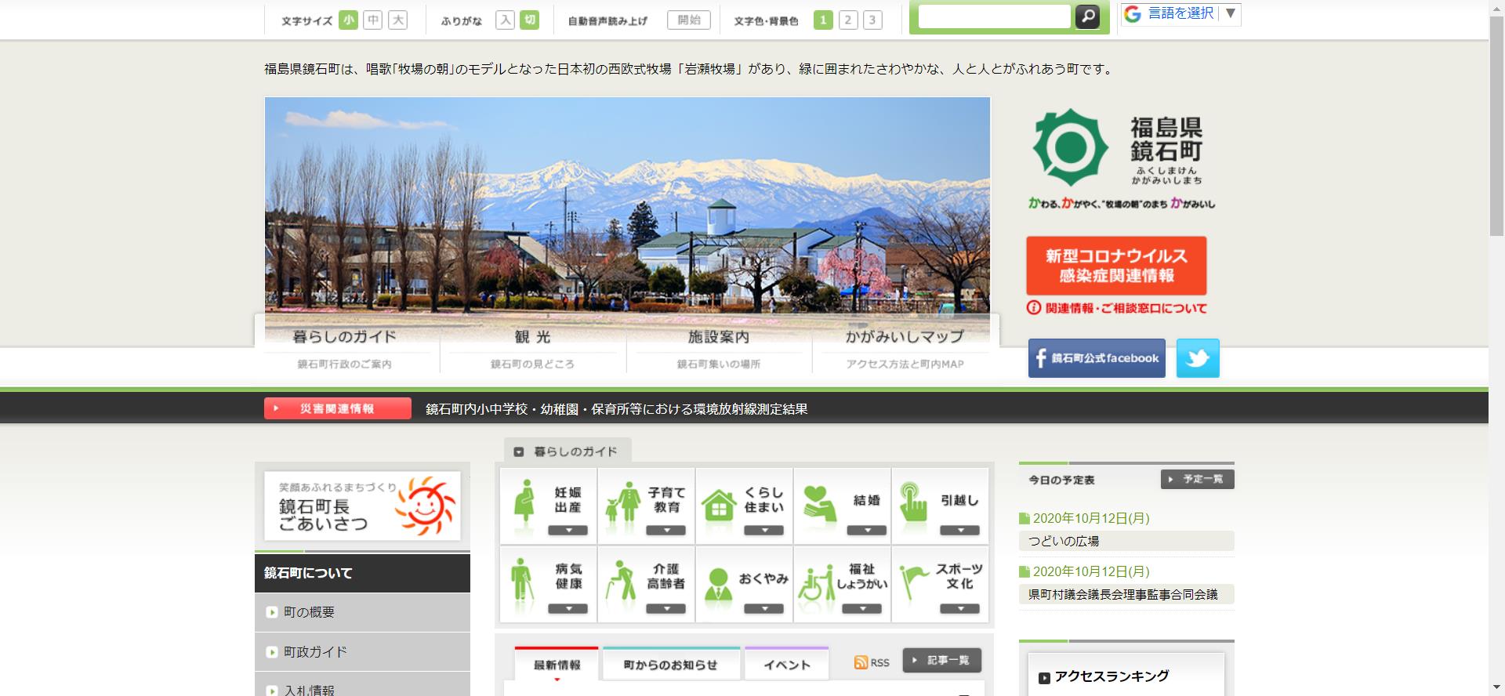Open 入札情報 in sidebar
The width and height of the screenshot is (1505, 696).
tap(362, 685)
